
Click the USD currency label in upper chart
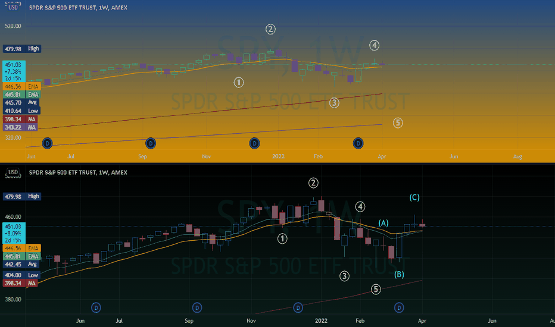[x=13, y=7]
